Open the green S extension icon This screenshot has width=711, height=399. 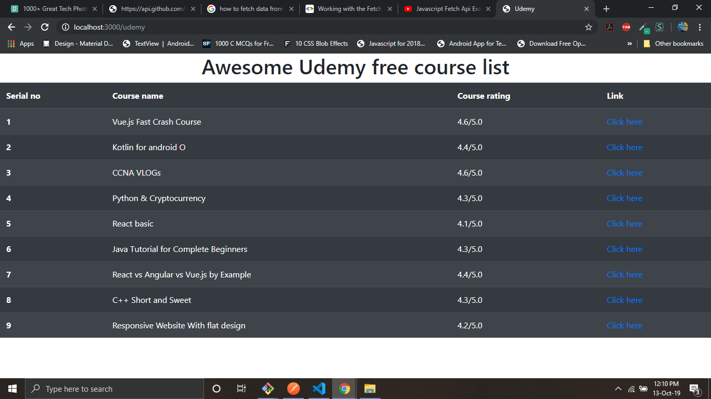[x=659, y=27]
